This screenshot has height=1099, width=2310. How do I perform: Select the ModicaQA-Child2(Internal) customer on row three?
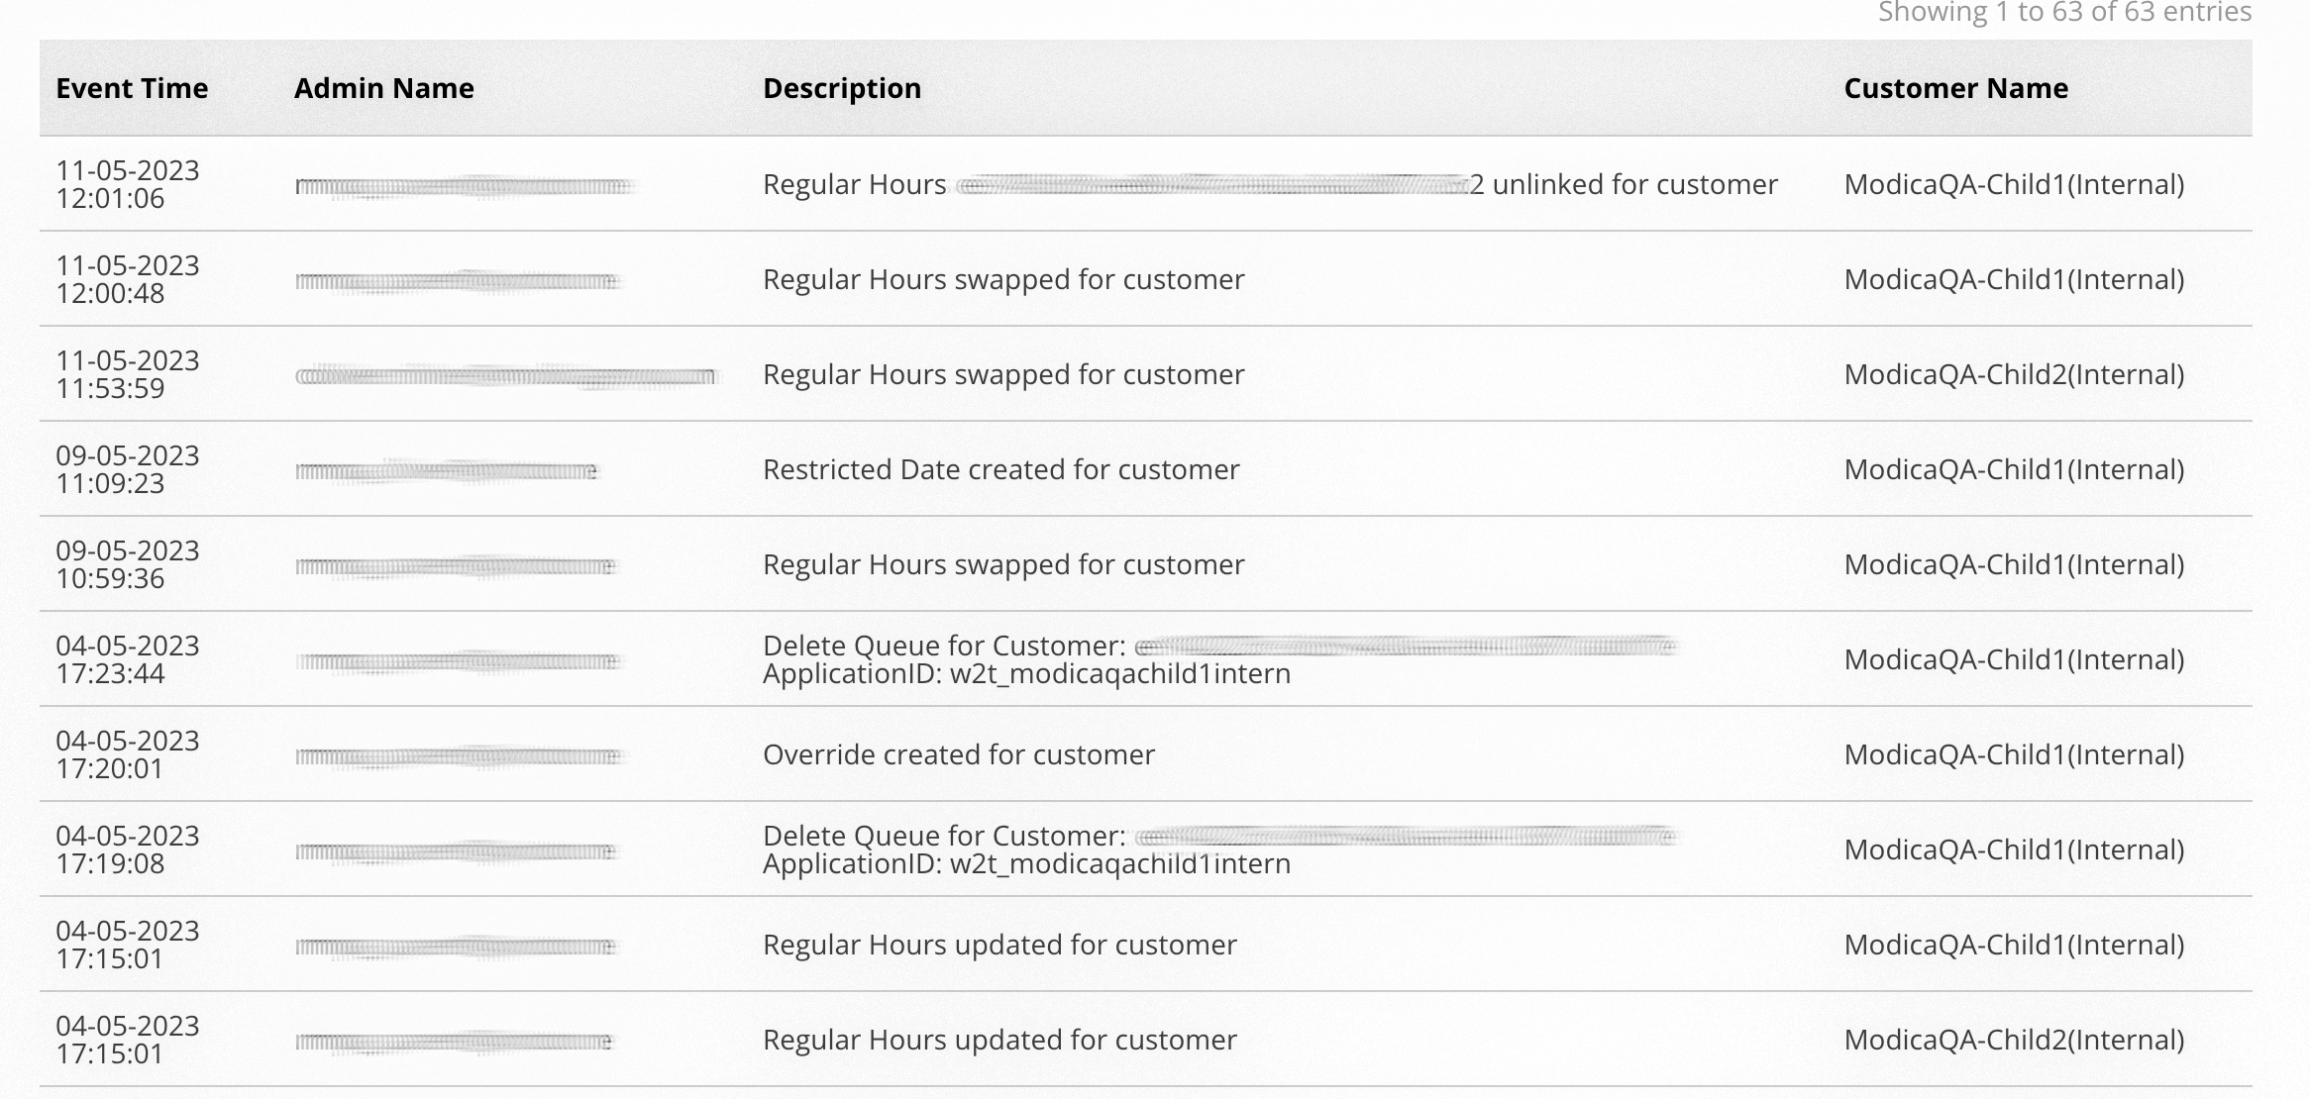[2015, 374]
